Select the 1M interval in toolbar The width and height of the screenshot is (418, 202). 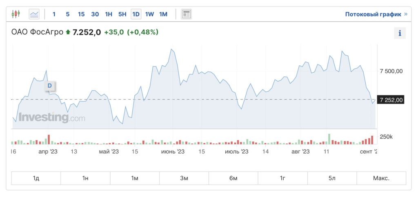pyautogui.click(x=163, y=14)
